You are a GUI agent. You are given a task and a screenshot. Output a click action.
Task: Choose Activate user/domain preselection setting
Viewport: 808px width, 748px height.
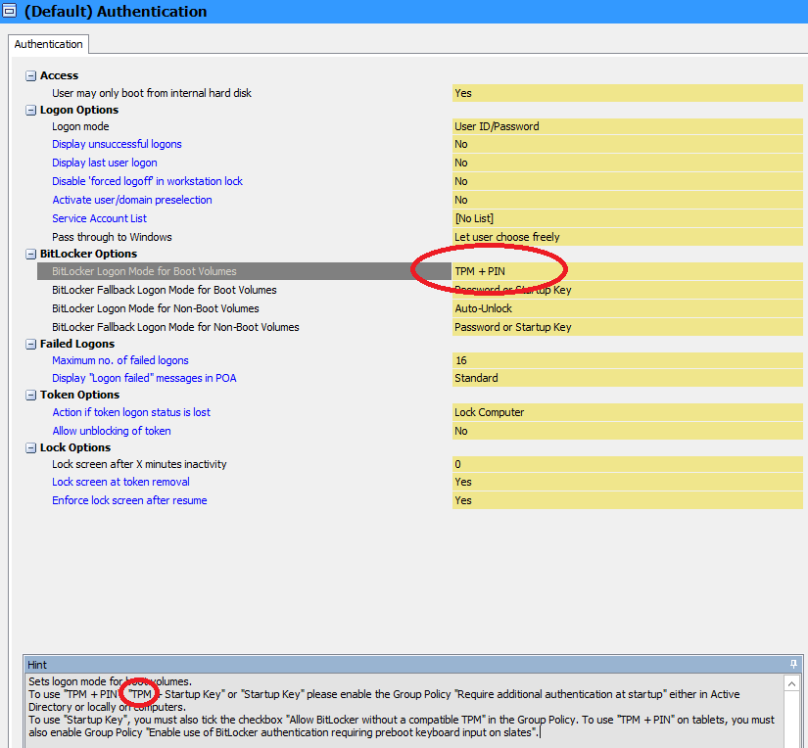tap(132, 200)
